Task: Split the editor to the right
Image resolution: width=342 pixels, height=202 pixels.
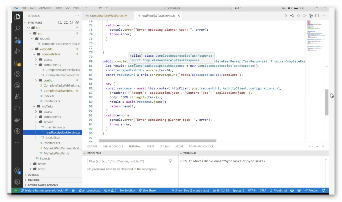Action: coord(317,16)
